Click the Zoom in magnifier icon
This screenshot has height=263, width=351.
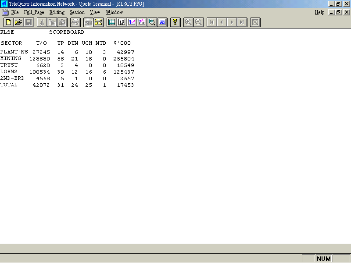[x=188, y=22]
